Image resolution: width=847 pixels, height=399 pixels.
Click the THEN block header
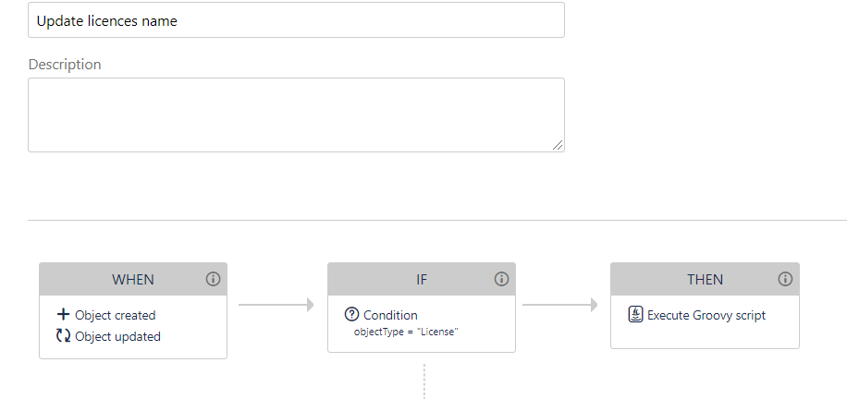pos(705,279)
